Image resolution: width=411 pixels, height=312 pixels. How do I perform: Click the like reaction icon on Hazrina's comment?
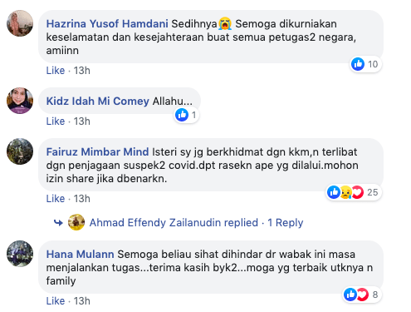click(x=358, y=64)
